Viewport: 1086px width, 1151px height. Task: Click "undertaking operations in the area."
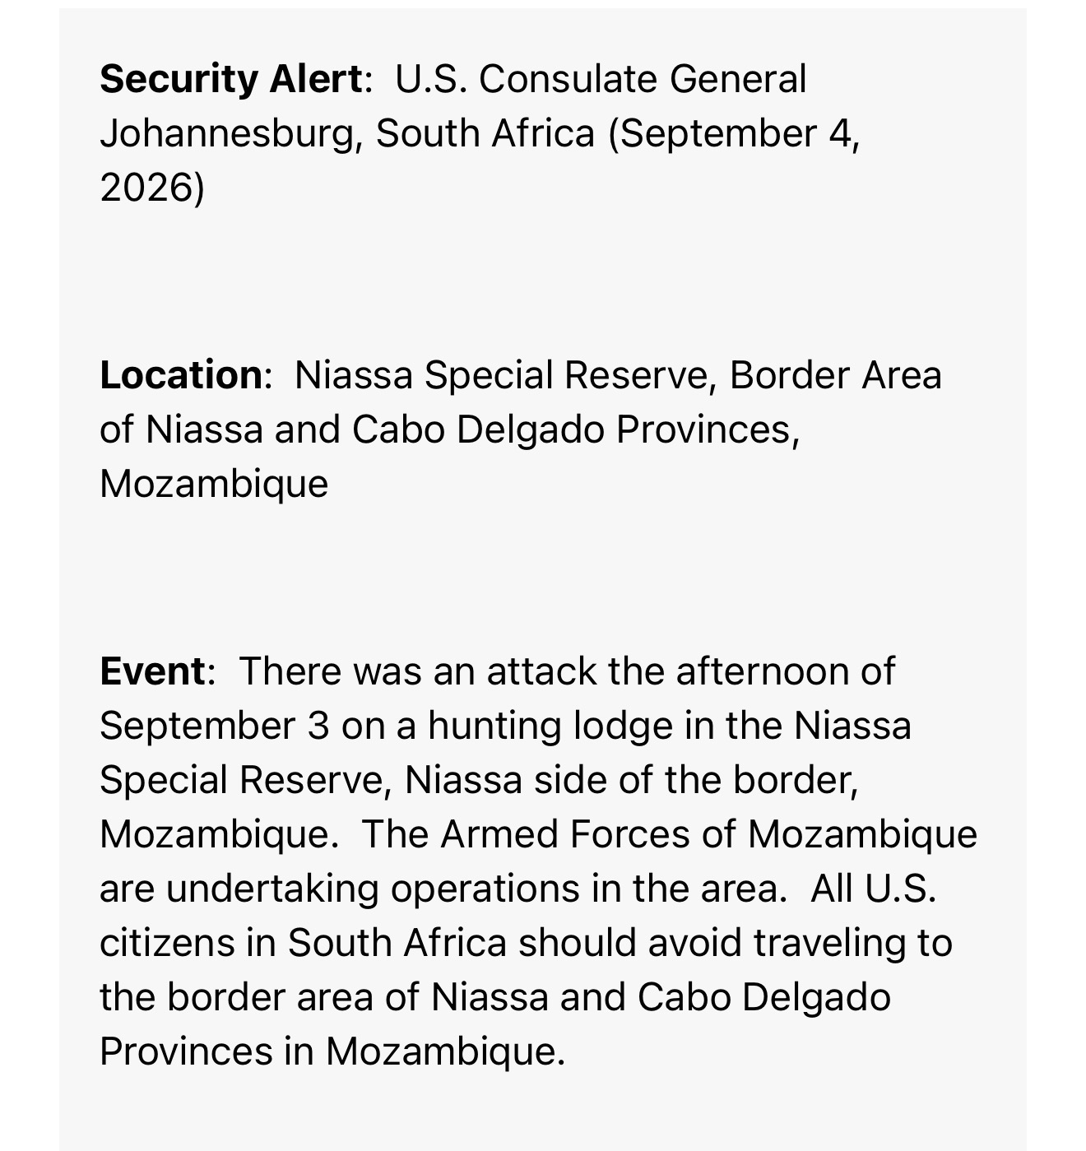477,889
